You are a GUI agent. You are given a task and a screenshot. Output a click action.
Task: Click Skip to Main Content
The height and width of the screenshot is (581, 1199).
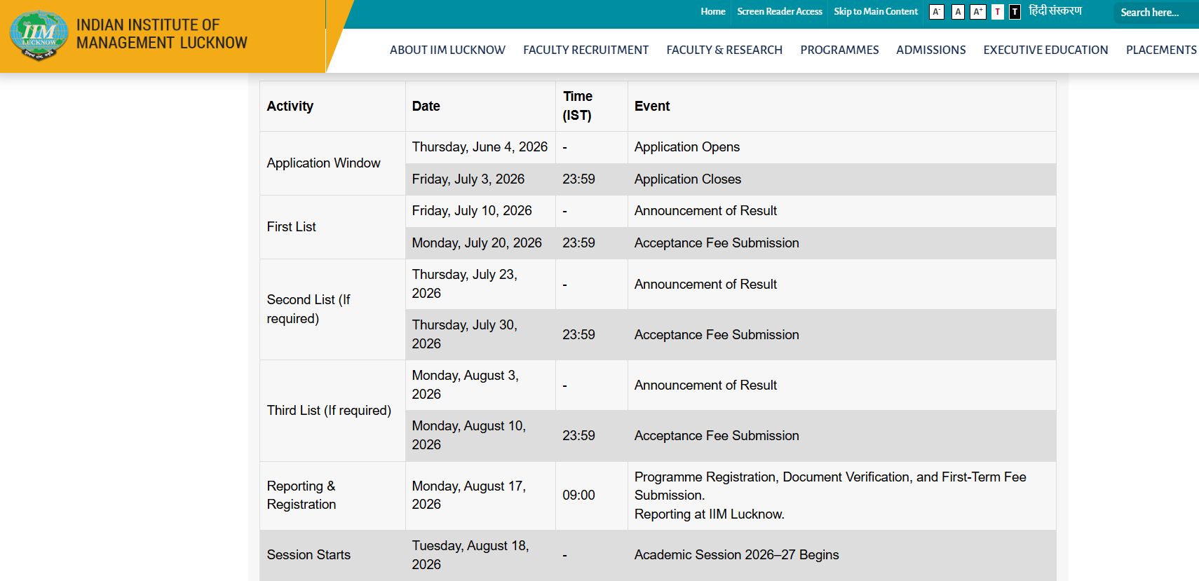[x=876, y=11]
